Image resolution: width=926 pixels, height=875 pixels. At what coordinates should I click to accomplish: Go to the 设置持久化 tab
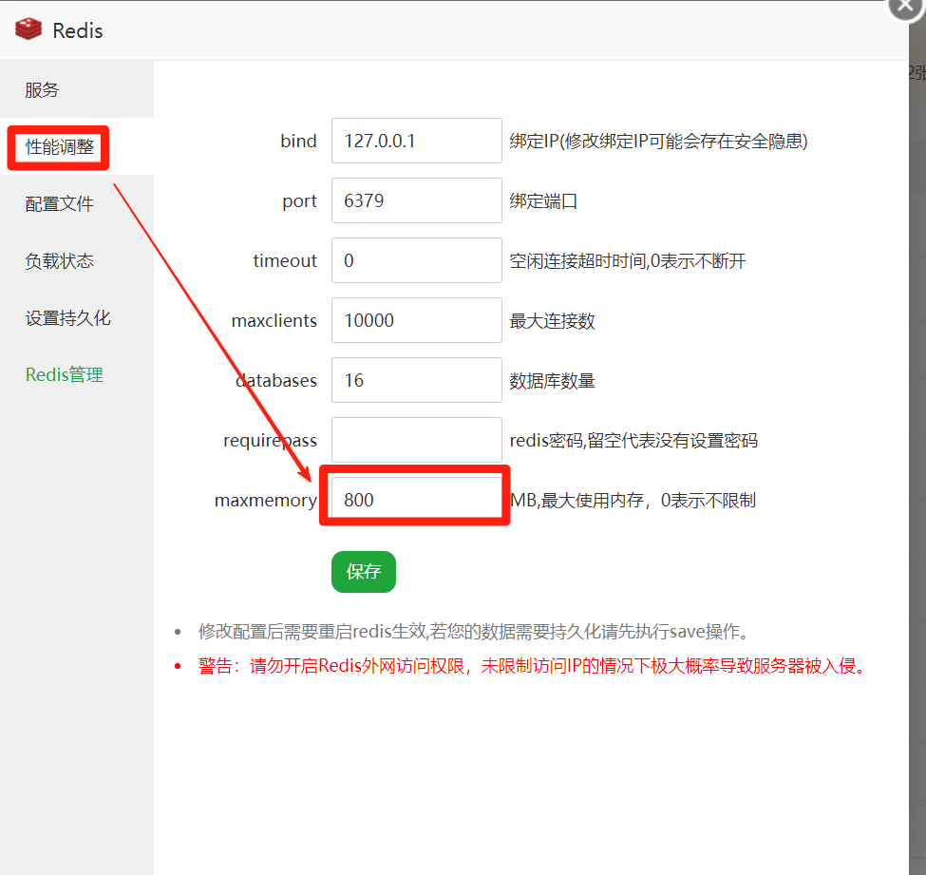[67, 318]
